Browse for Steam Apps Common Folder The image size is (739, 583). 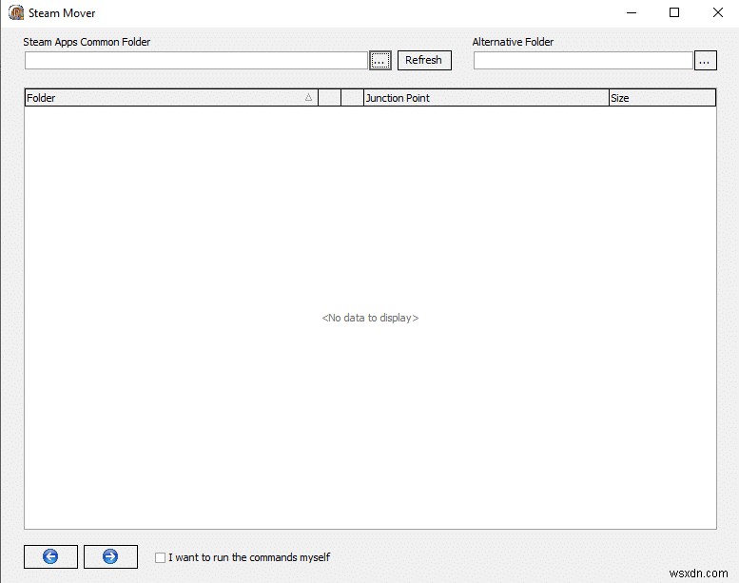coord(380,60)
